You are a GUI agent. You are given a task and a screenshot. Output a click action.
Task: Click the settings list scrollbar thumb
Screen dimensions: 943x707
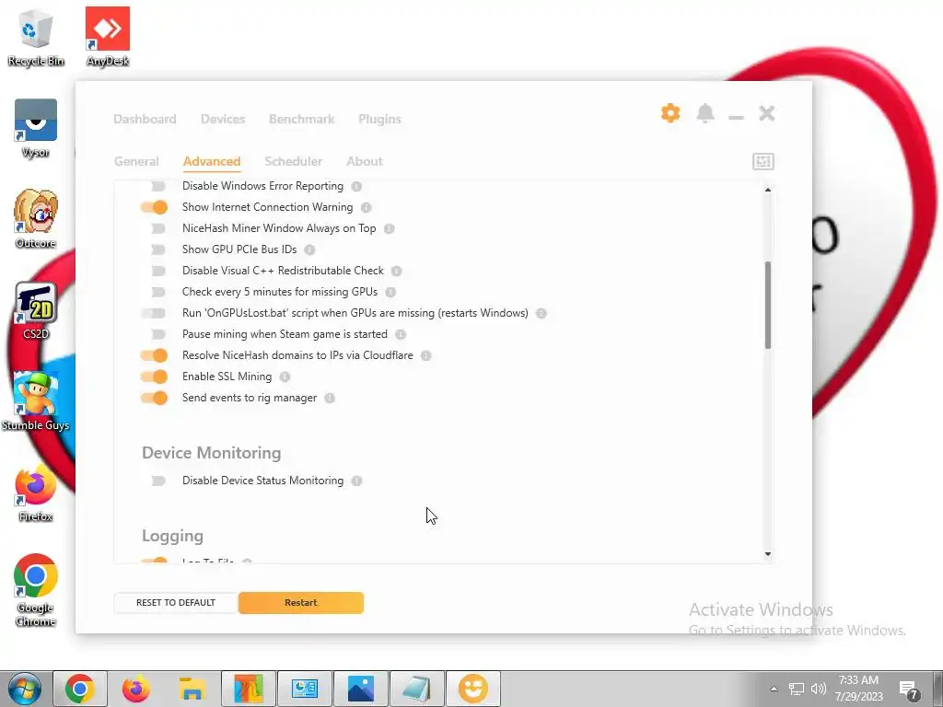coord(768,306)
